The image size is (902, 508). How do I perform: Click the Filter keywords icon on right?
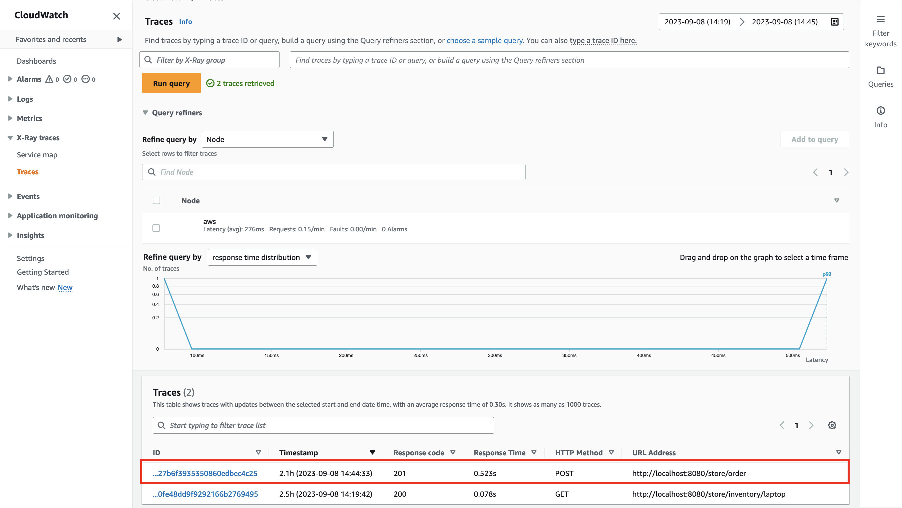point(881,19)
